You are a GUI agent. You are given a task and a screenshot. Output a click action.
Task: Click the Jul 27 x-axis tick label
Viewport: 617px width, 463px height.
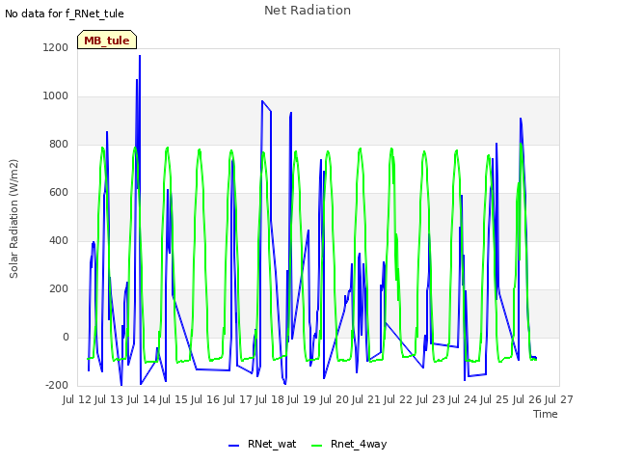[559, 399]
